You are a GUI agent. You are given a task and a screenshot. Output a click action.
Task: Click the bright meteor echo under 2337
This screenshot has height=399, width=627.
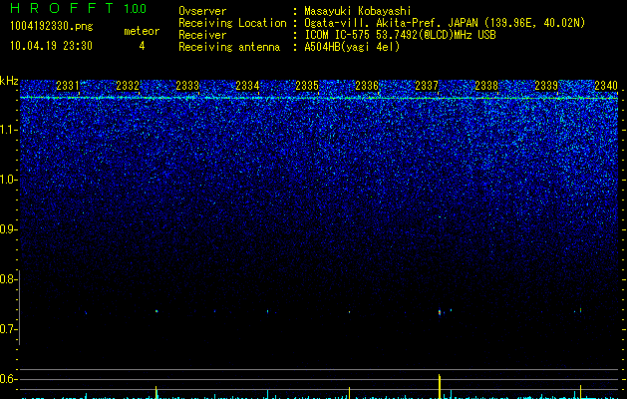coord(440,312)
